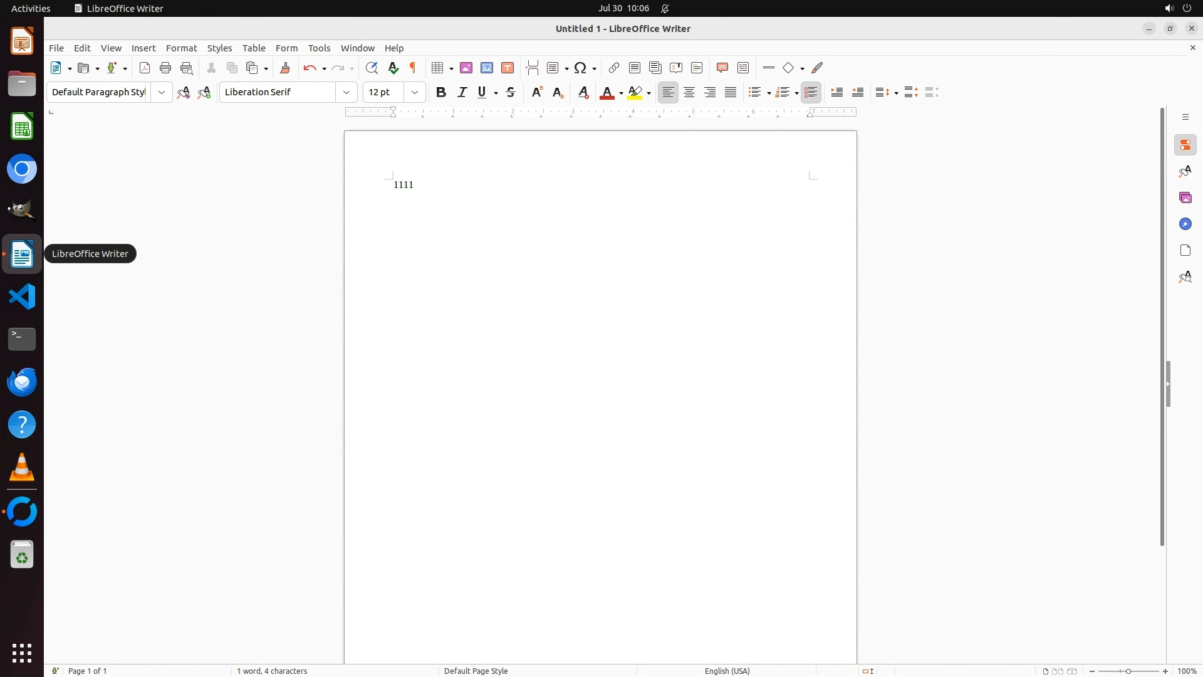Click the Insert Table grid icon
This screenshot has width=1203, height=677.
tap(438, 68)
